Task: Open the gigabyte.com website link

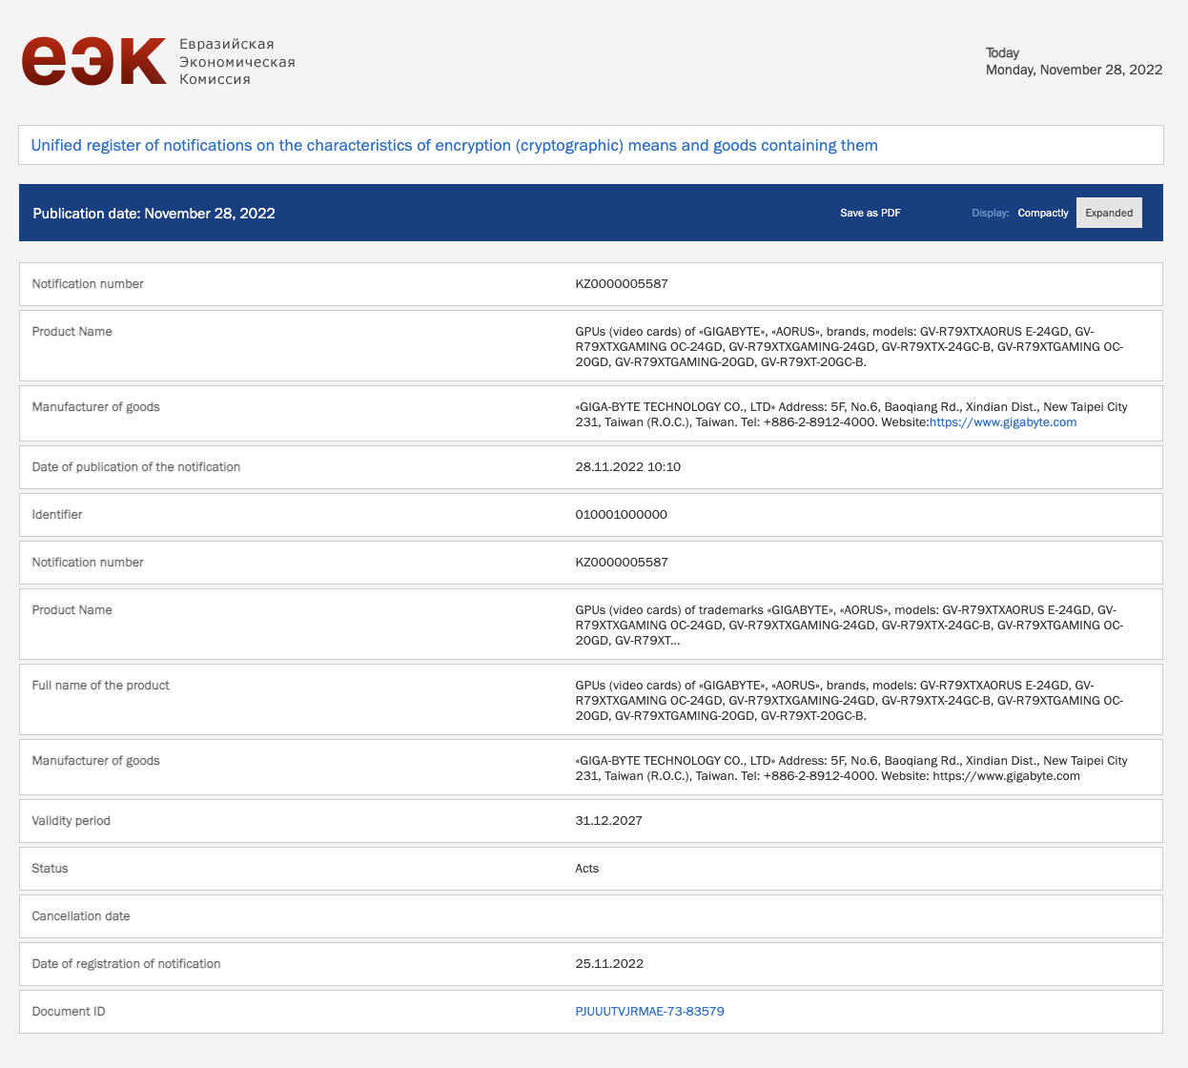Action: click(1003, 422)
